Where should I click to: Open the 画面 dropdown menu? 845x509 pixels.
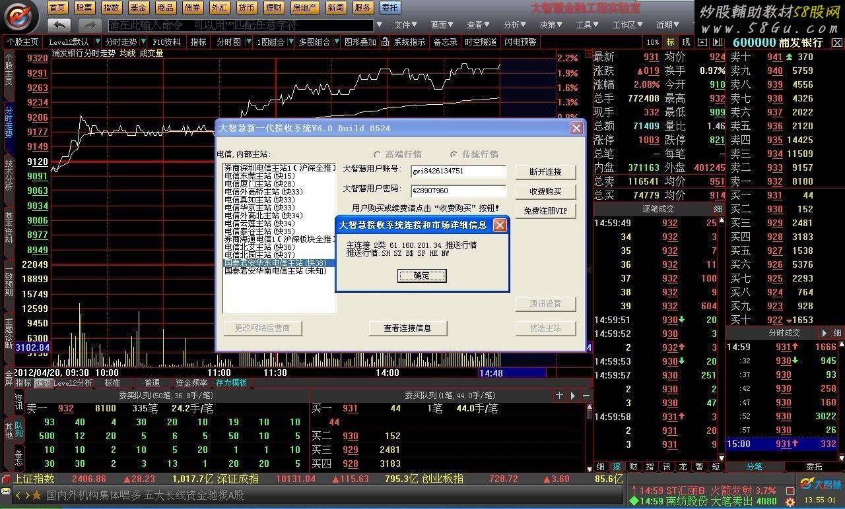click(x=442, y=25)
